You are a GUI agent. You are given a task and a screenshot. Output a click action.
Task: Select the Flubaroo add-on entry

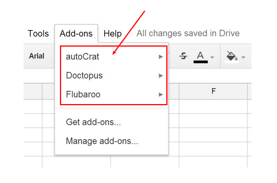[x=83, y=94]
